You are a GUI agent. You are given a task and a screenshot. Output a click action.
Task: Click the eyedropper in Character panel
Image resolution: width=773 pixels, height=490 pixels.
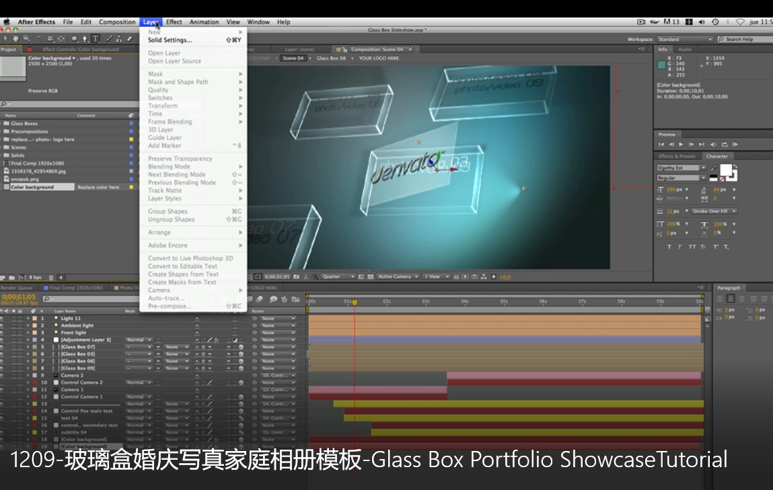[714, 169]
